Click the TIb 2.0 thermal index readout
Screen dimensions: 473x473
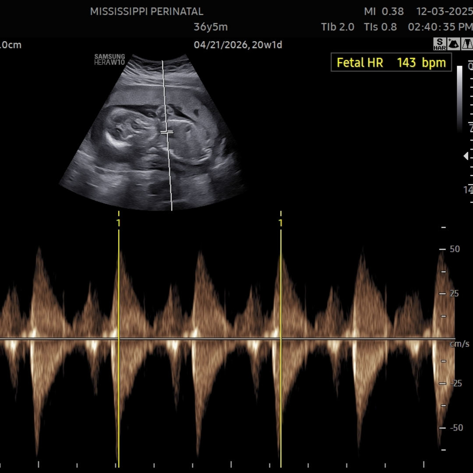point(337,27)
